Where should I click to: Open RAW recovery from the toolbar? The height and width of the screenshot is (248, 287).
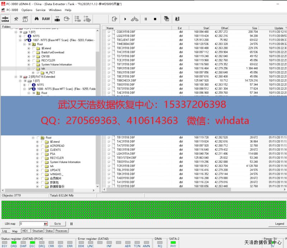(46, 19)
